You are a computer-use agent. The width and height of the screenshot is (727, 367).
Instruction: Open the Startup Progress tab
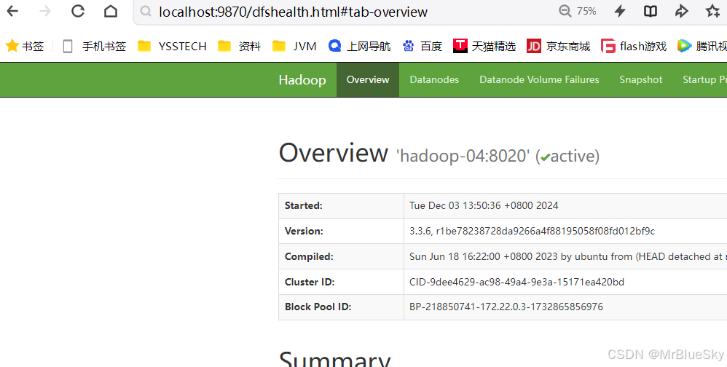click(x=704, y=79)
